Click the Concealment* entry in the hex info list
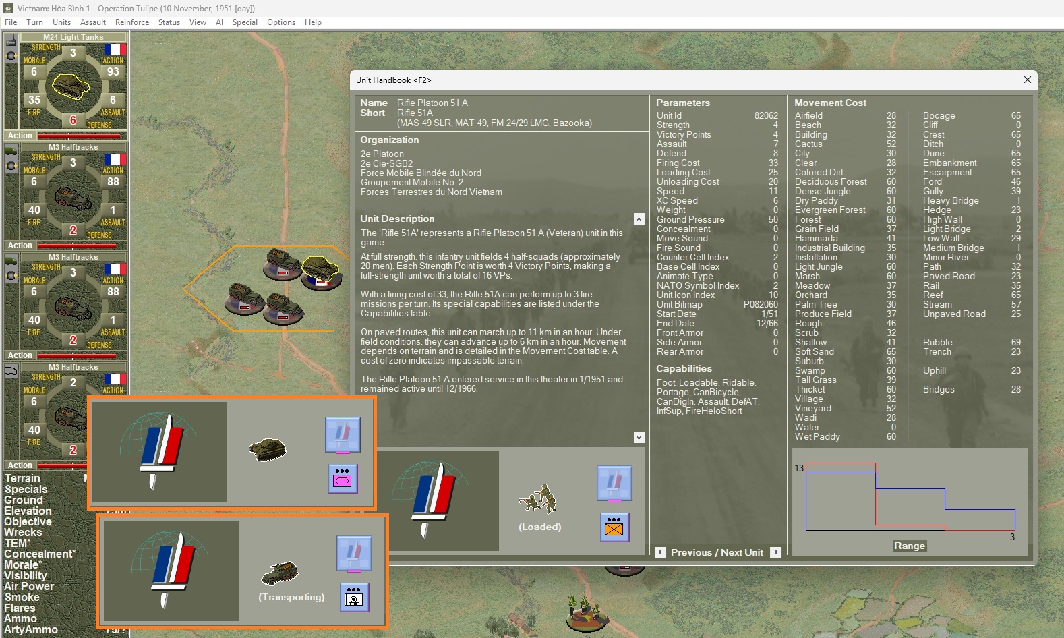1064x638 pixels. 40,554
